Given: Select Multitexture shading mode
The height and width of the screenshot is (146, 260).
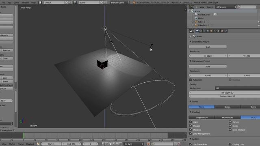Looking at the screenshot, I should [x=227, y=118].
